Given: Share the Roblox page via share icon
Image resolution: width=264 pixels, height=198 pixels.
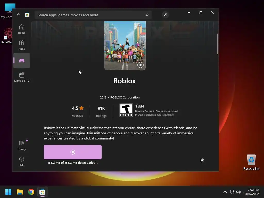Looking at the screenshot, I should tap(202, 160).
